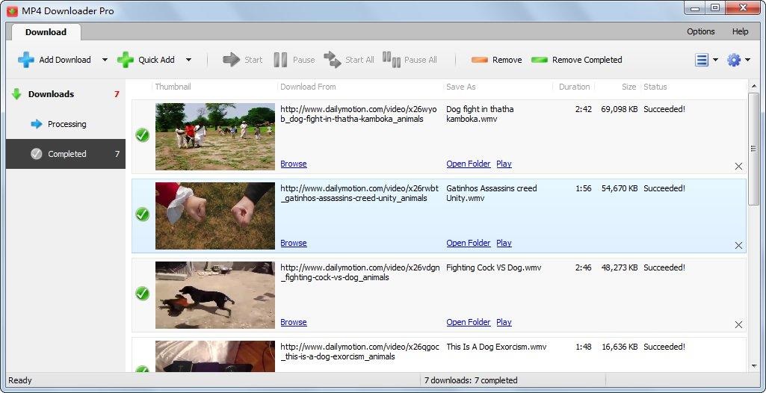Remove the Gatinhos row with X
This screenshot has width=766, height=393.
pos(738,246)
